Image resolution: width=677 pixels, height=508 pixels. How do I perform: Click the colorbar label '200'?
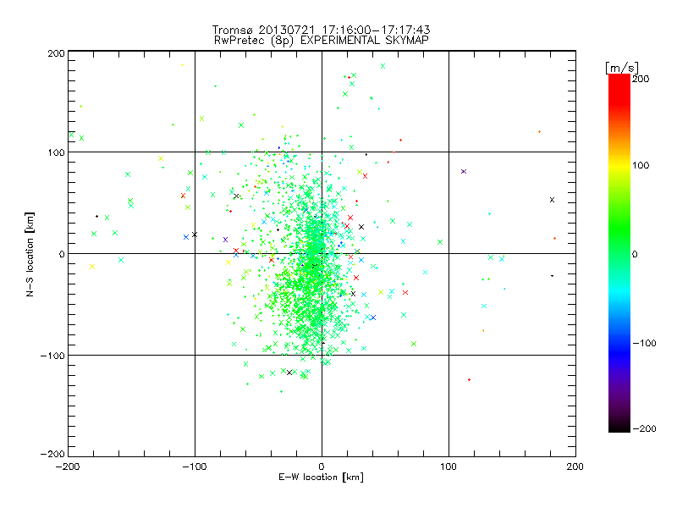pos(641,79)
